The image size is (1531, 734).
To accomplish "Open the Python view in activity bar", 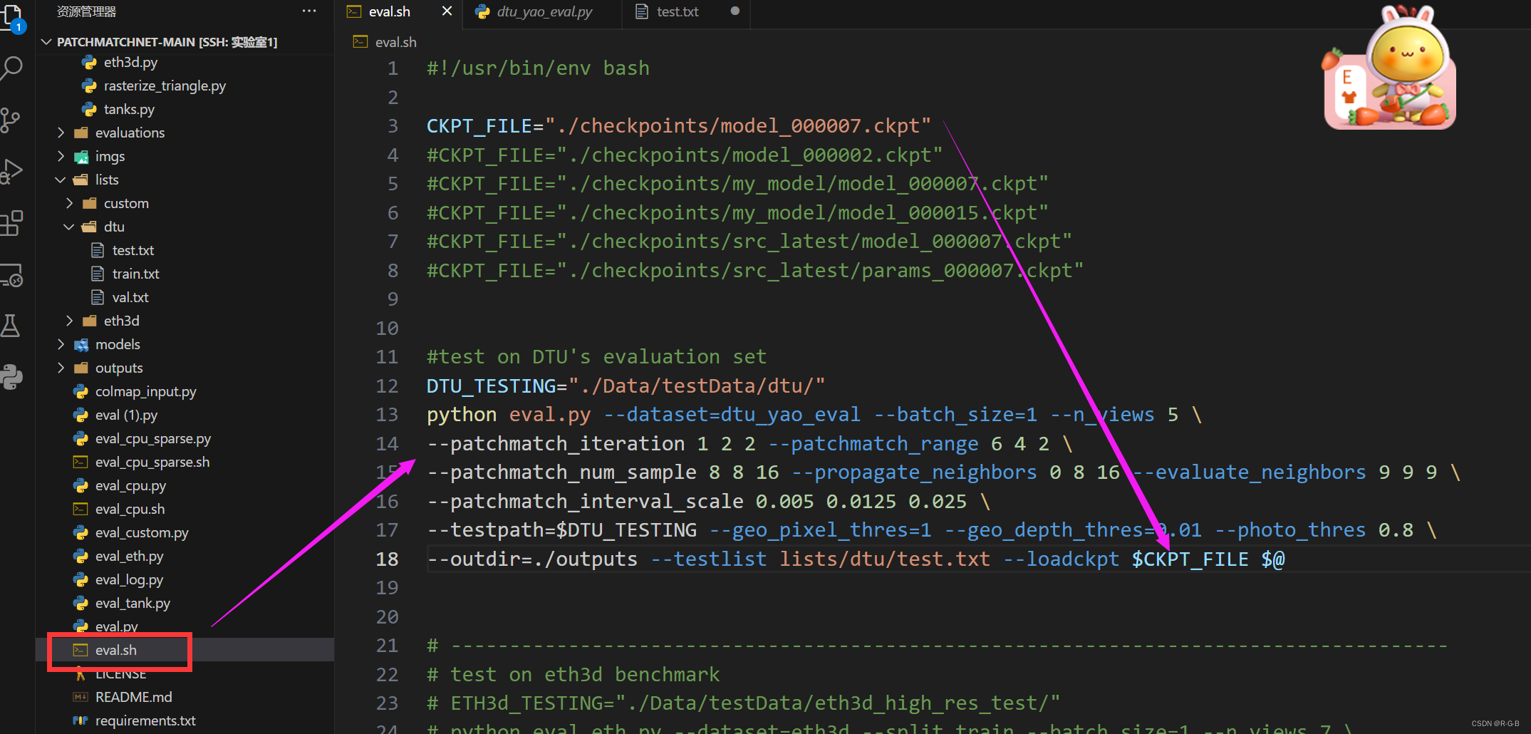I will point(11,377).
